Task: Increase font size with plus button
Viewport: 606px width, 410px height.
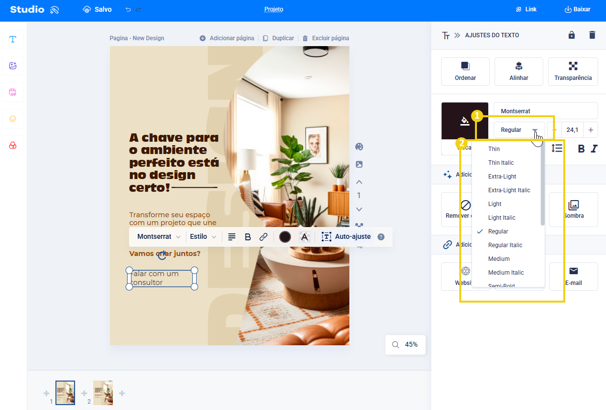Action: coord(591,130)
